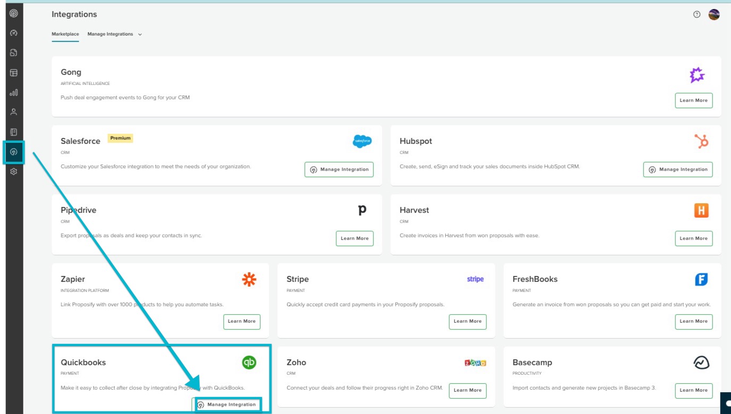Select the Manage Integrations tab
This screenshot has height=414, width=731.
click(110, 34)
